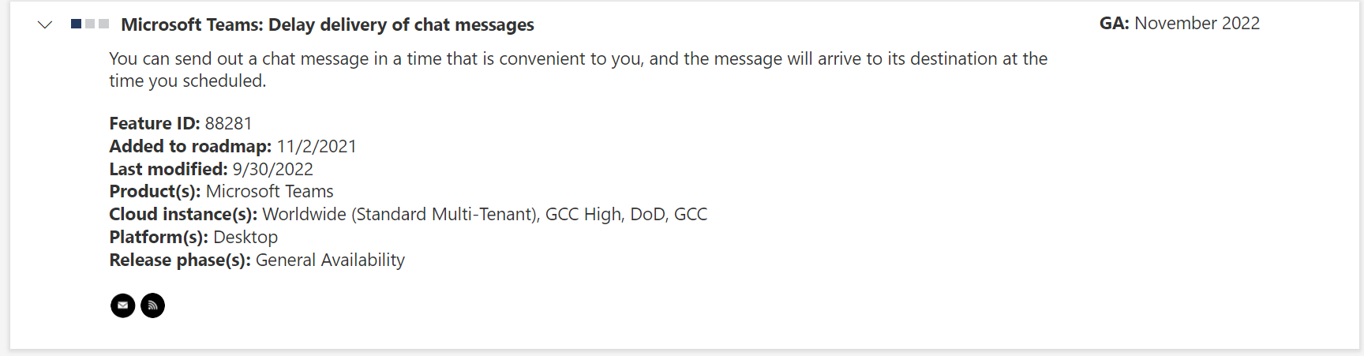Click the middle grey status square
This screenshot has width=1364, height=356.
90,24
